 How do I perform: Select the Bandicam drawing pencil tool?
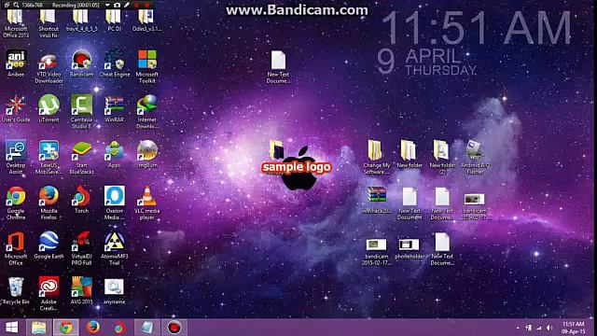[x=127, y=5]
